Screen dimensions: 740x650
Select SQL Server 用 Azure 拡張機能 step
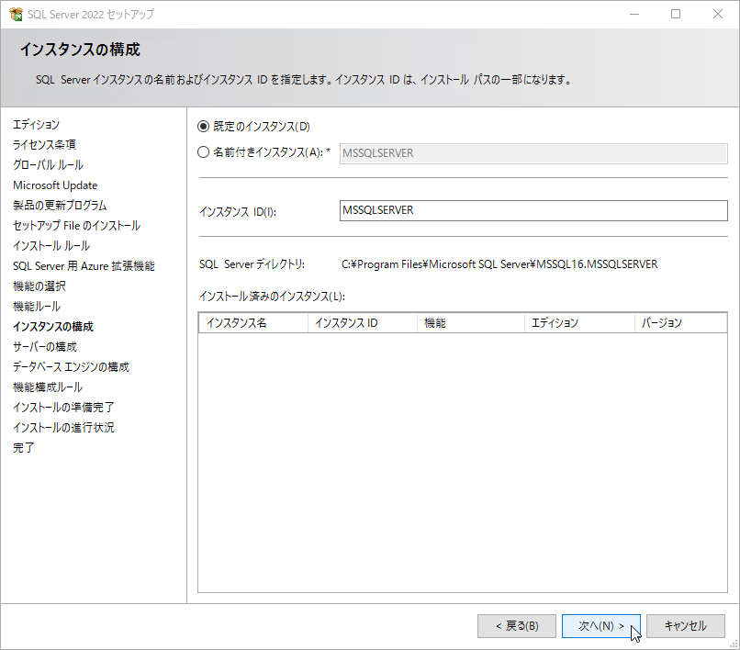click(x=84, y=266)
